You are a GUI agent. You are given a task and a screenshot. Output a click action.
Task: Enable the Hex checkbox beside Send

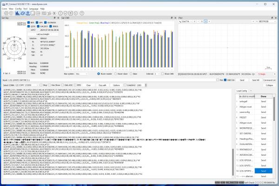(x=218, y=80)
